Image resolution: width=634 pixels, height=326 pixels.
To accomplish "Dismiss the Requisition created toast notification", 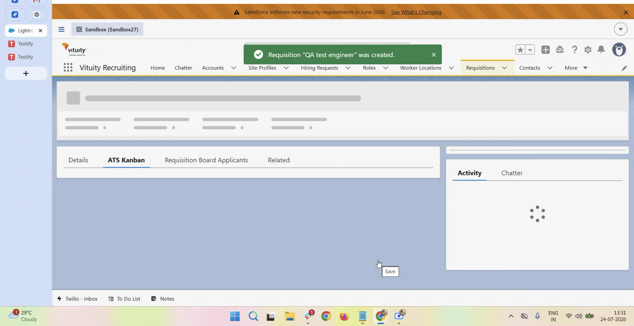I will pyautogui.click(x=434, y=55).
